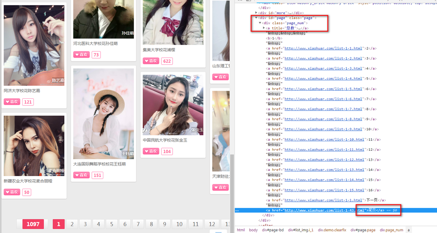The width and height of the screenshot is (437, 233).
Task: Open the ellipsis menu on the selected DOM row
Action: coord(237,211)
